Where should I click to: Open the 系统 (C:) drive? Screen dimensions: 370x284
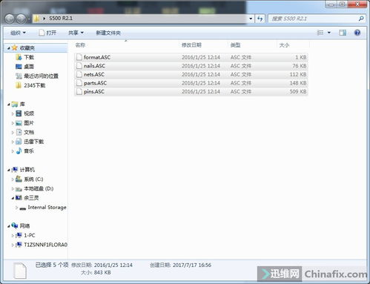pos(33,179)
